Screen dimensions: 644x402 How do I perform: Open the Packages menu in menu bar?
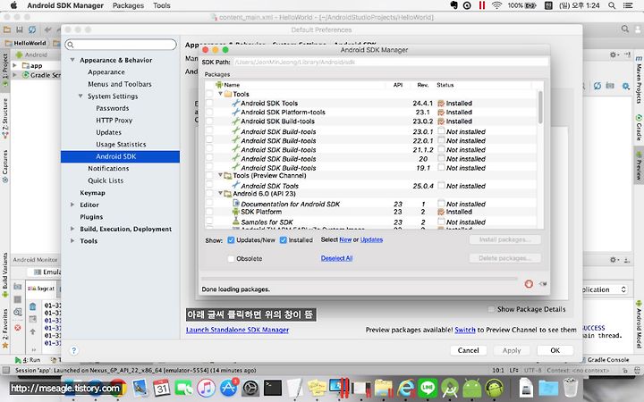click(x=128, y=5)
